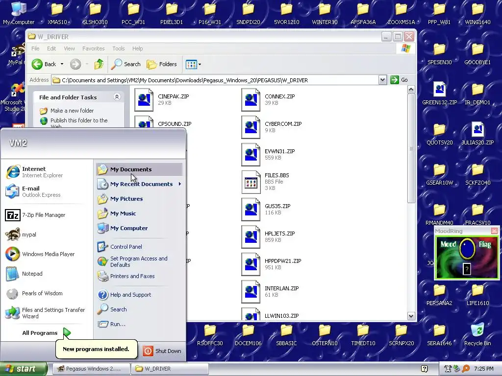Switch to Pegasus Windows taskbar button
The height and width of the screenshot is (376, 502).
(91, 369)
